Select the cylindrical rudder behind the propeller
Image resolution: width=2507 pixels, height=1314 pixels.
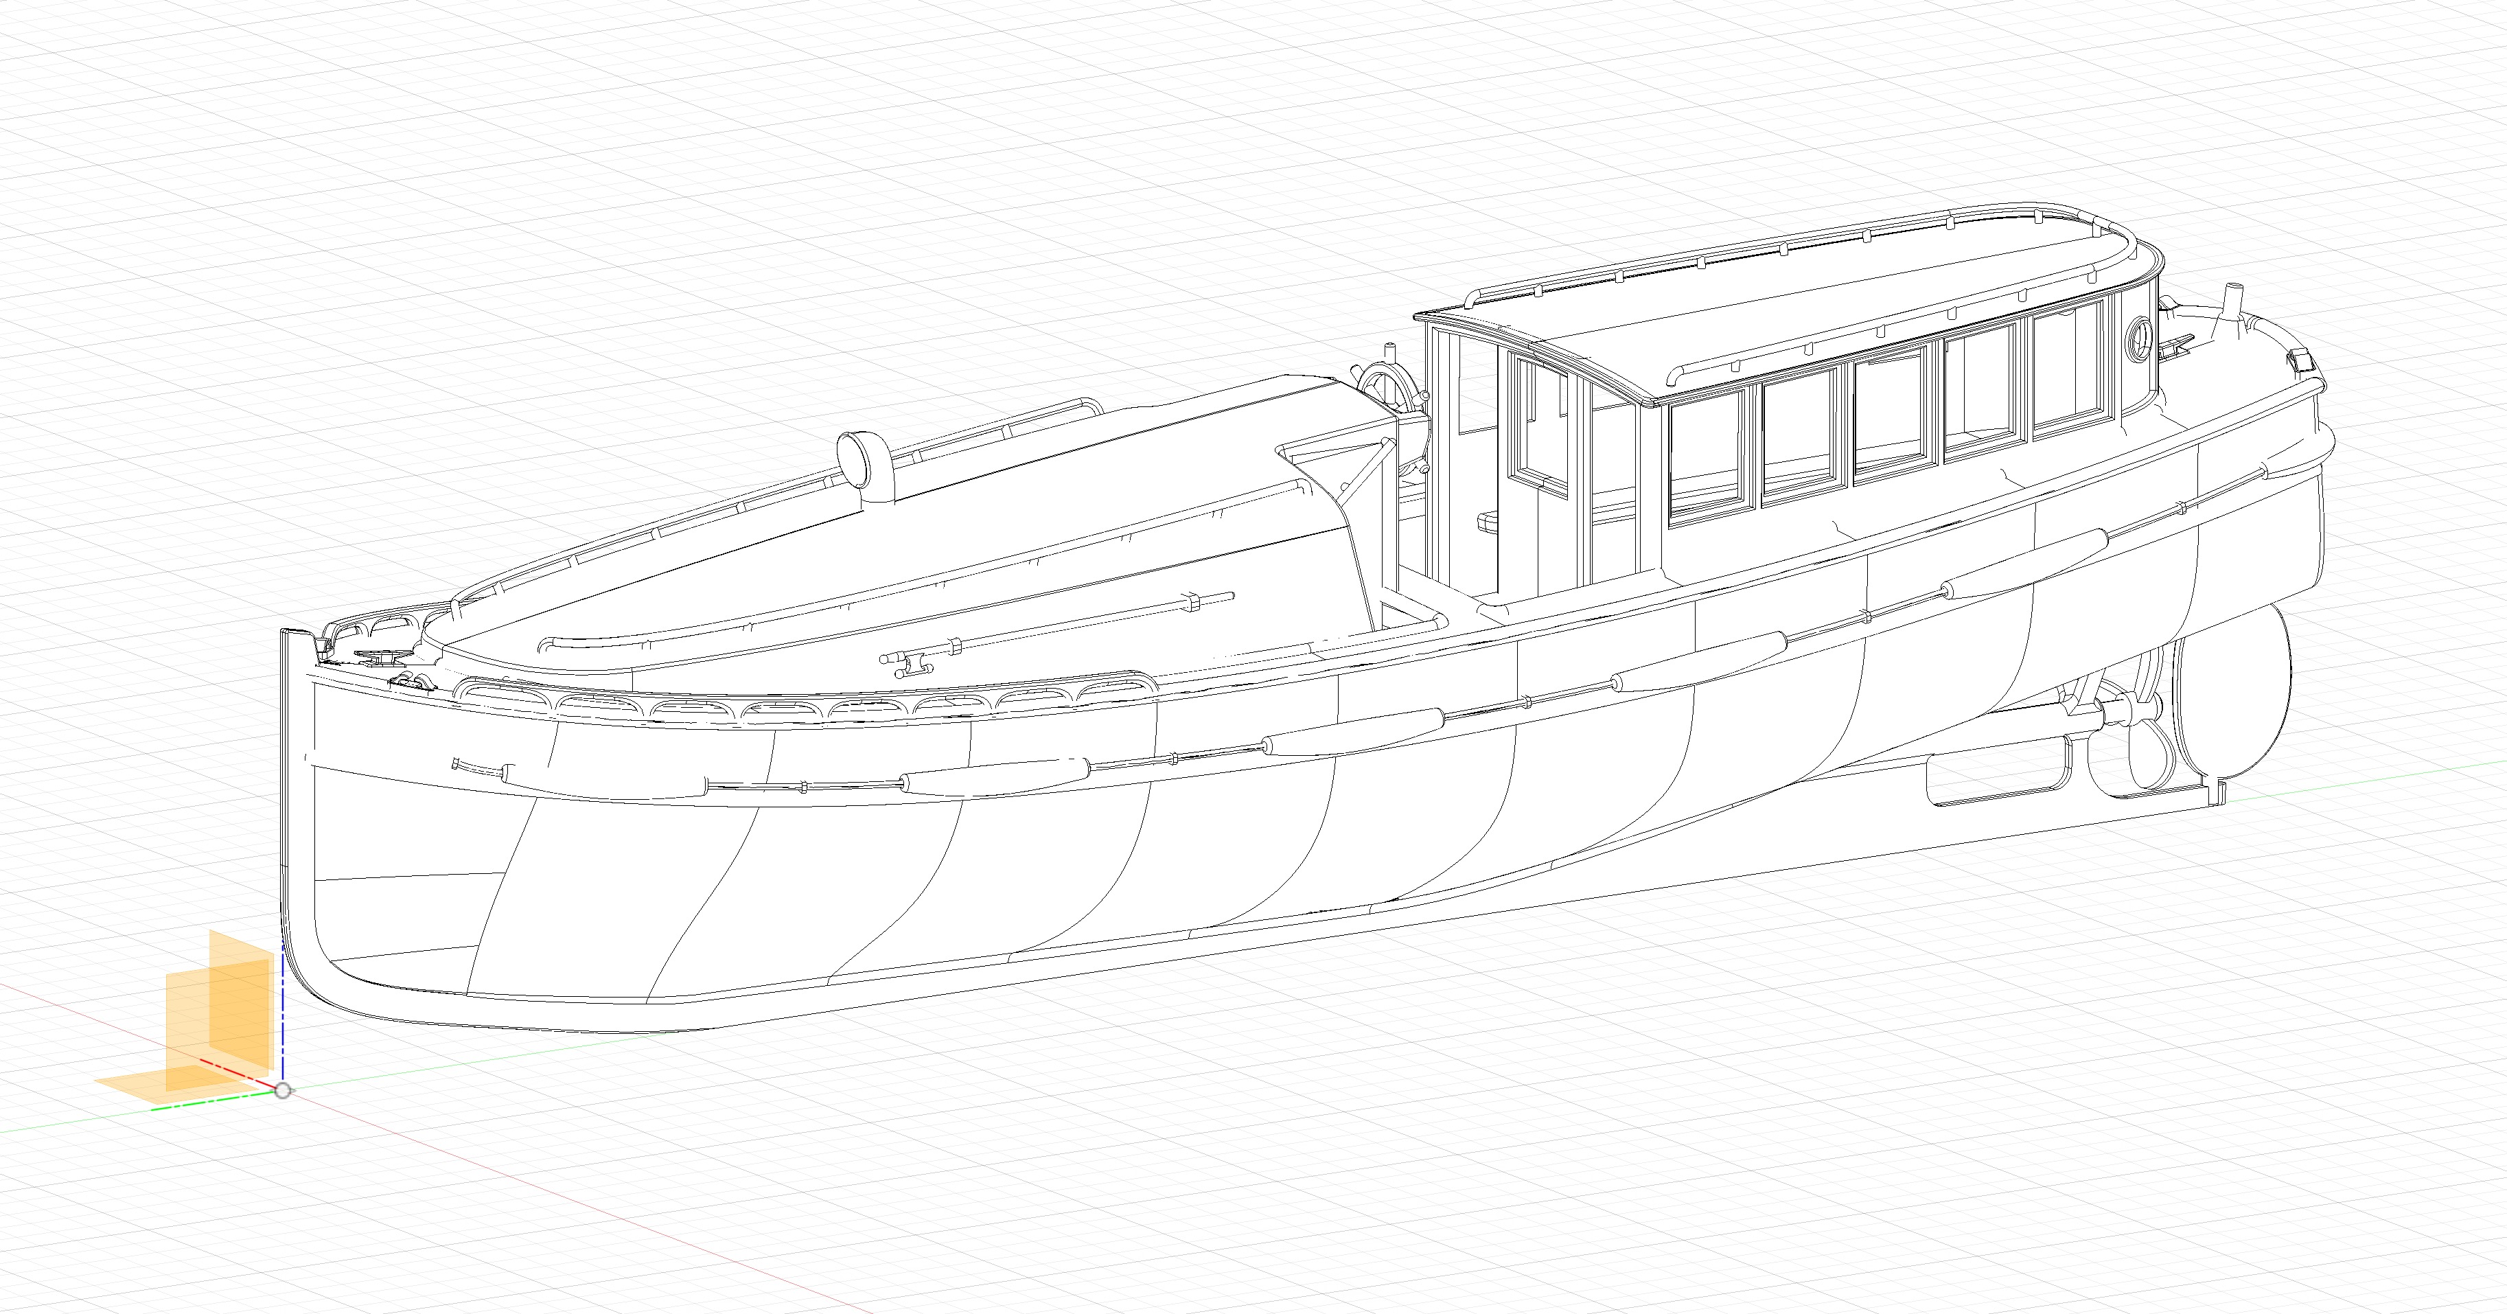pyautogui.click(x=2234, y=693)
